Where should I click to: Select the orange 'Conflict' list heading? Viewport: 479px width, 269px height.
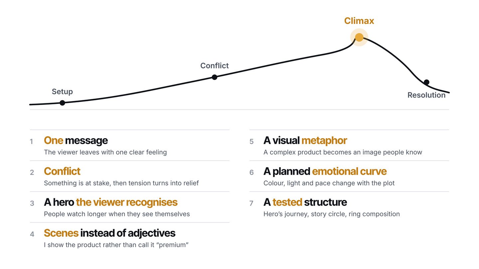click(x=62, y=171)
